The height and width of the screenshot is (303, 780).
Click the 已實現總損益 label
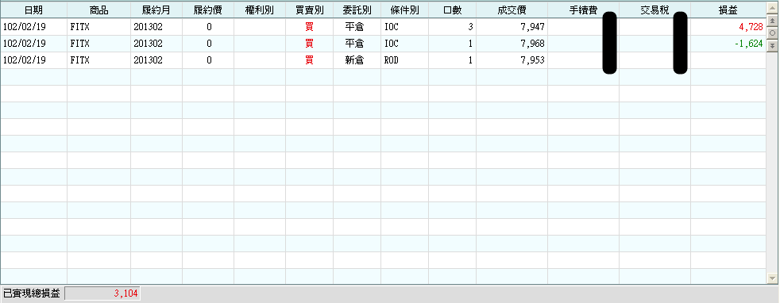[31, 293]
